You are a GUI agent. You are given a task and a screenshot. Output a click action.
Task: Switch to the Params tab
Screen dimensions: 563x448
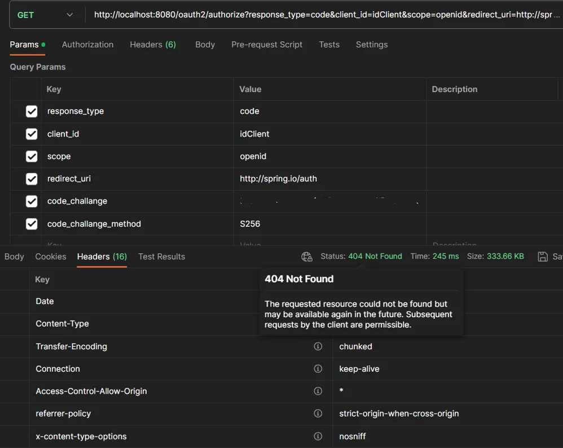point(27,45)
